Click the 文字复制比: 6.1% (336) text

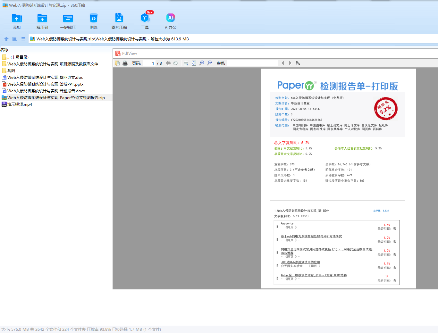click(291, 216)
